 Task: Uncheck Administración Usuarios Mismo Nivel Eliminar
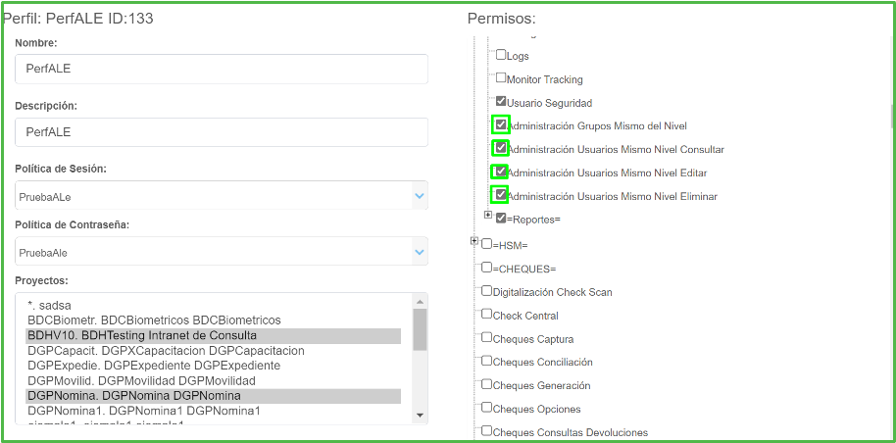(501, 195)
